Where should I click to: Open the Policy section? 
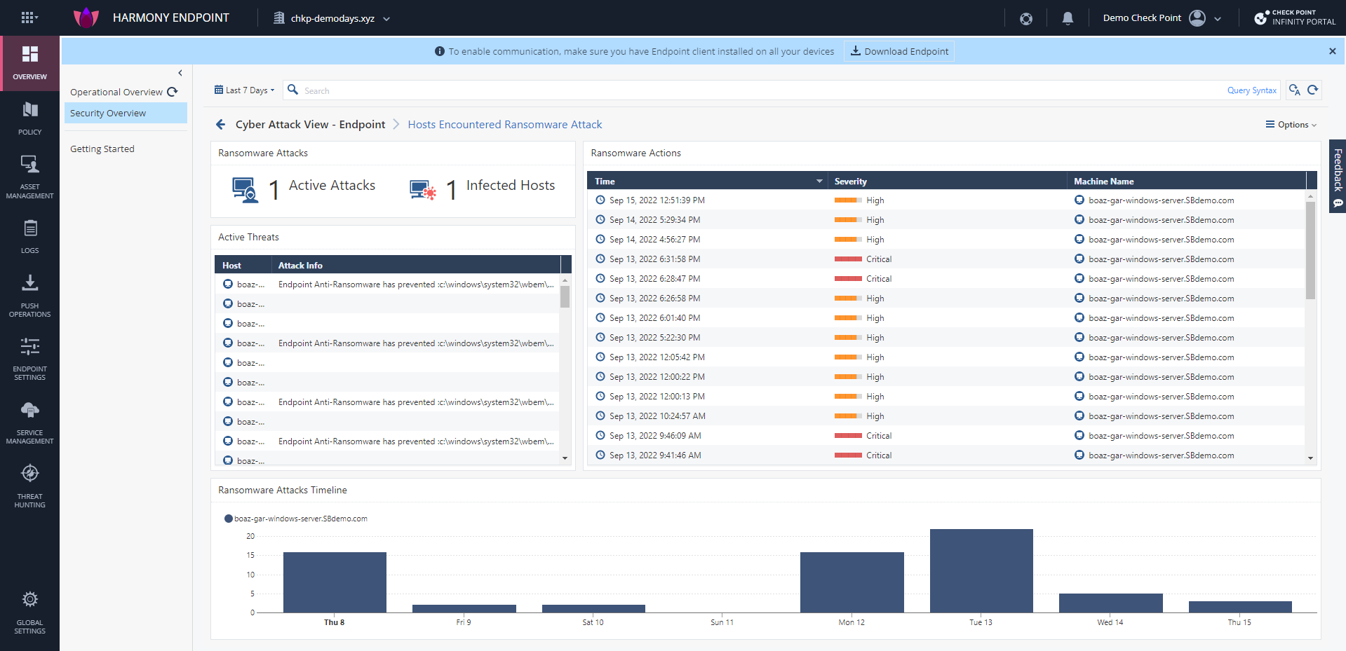[29, 118]
